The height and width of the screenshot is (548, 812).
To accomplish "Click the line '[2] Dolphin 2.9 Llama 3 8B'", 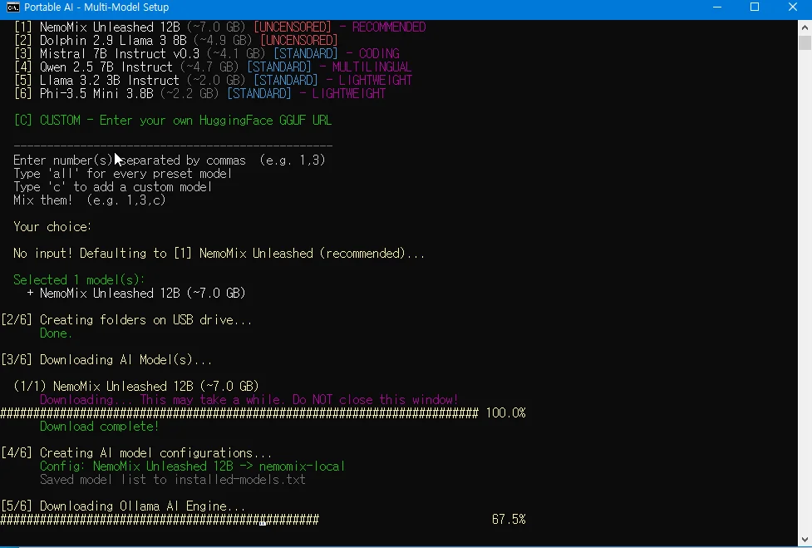I will pos(175,41).
